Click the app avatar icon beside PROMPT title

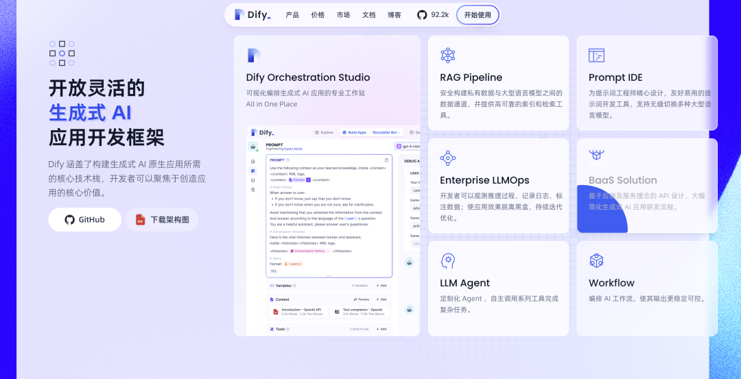(x=253, y=146)
